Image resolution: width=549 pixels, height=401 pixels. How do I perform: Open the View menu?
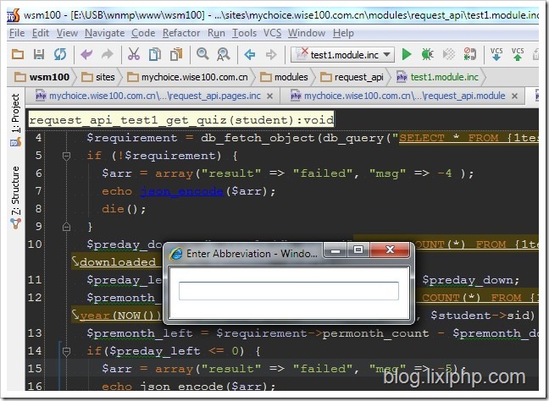(67, 33)
